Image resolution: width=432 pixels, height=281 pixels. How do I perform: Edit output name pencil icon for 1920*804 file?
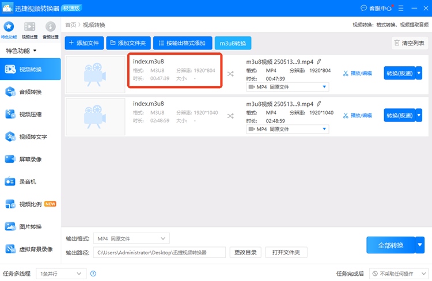pos(319,62)
